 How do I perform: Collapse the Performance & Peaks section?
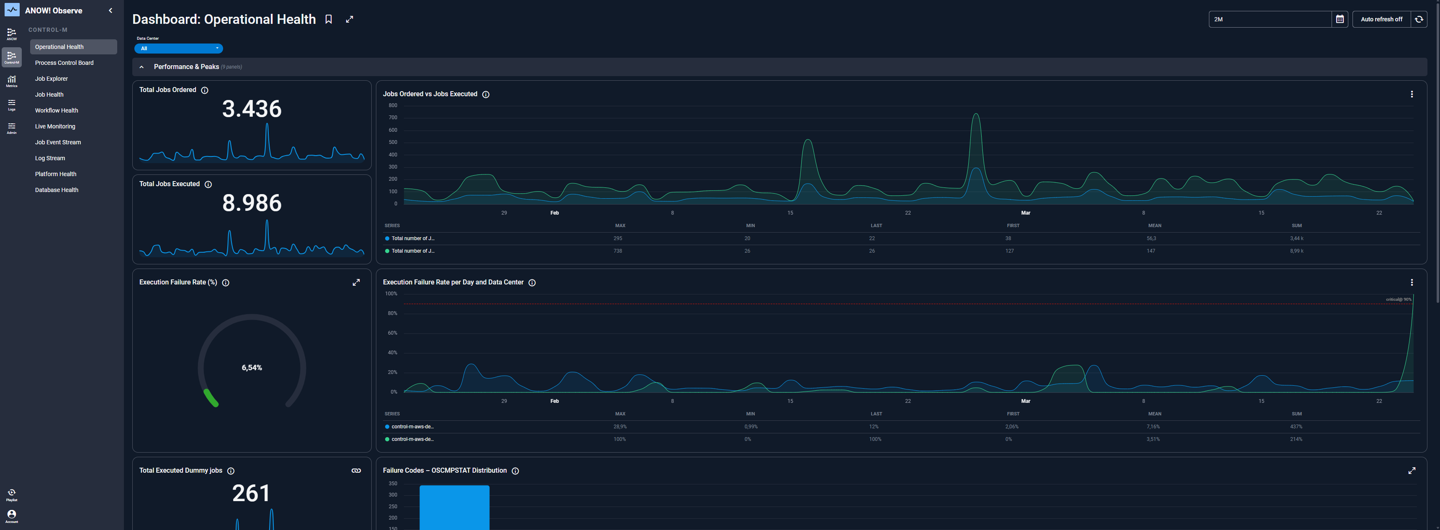pos(141,67)
